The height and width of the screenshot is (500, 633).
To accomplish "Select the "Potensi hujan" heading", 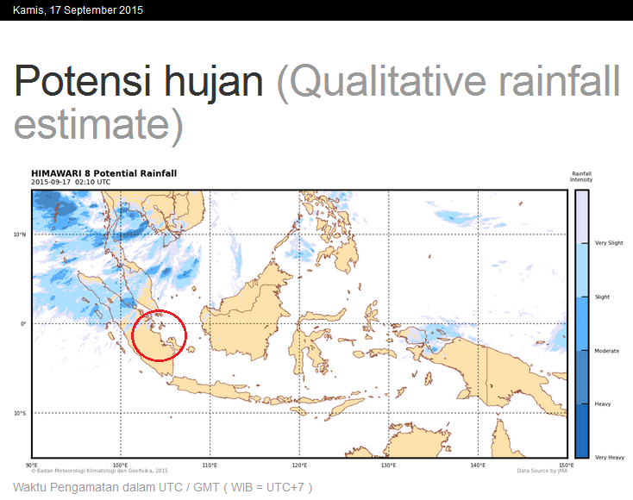I will tap(139, 81).
